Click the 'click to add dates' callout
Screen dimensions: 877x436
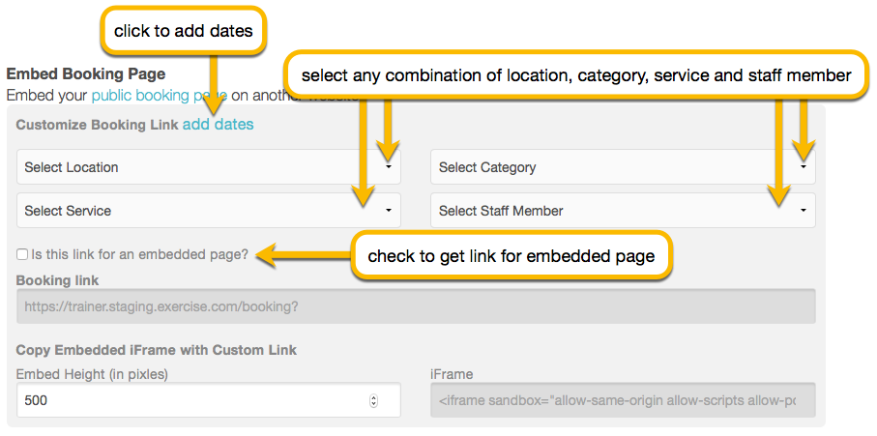[184, 31]
